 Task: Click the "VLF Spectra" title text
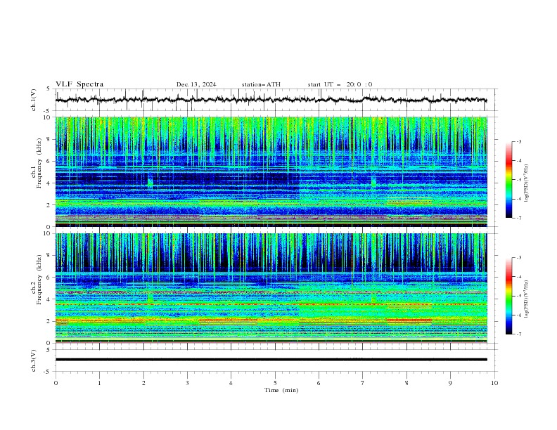coord(79,84)
